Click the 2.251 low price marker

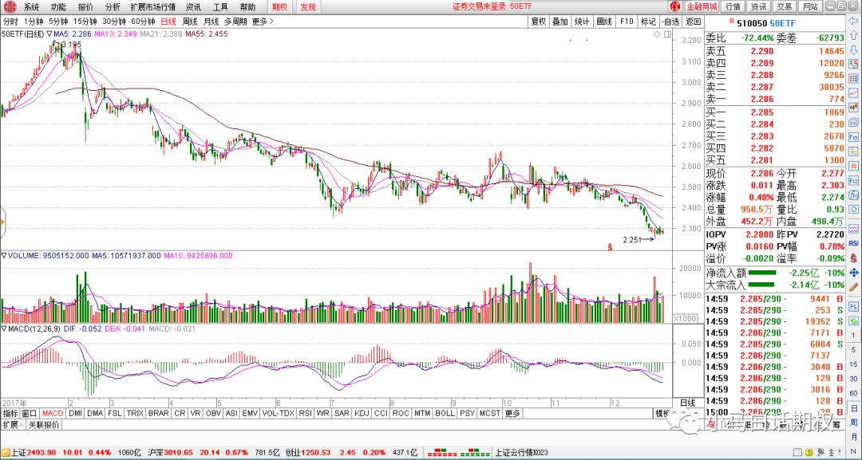pos(632,238)
